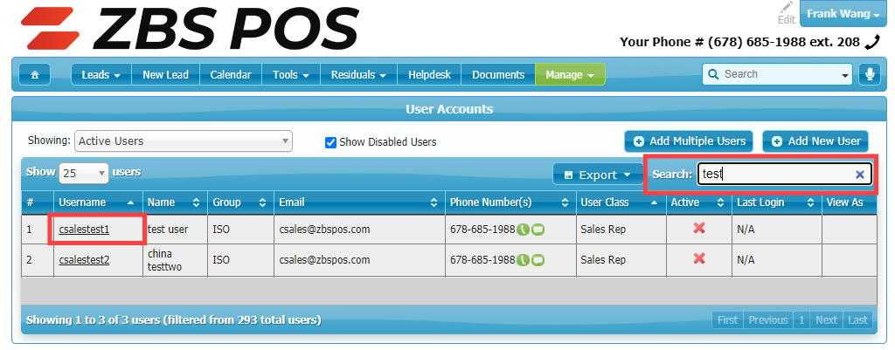Click the microphone voice search icon
The image size is (895, 350).
coord(870,74)
